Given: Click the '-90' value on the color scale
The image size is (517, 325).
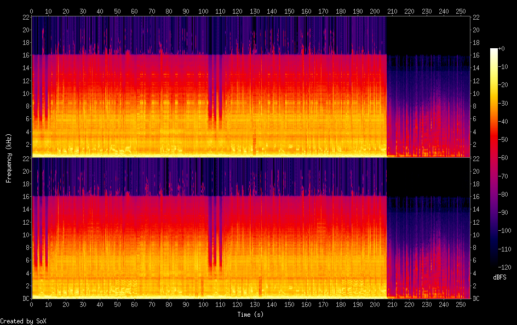Looking at the screenshot, I should pos(503,213).
